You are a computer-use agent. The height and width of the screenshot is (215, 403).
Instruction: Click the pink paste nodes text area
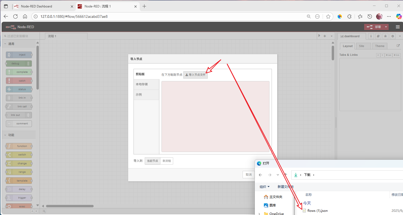tap(215, 116)
